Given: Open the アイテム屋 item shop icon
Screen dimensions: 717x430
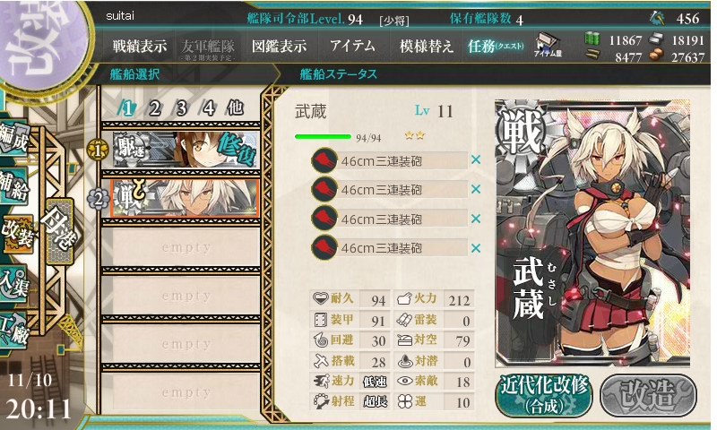Looking at the screenshot, I should (548, 45).
